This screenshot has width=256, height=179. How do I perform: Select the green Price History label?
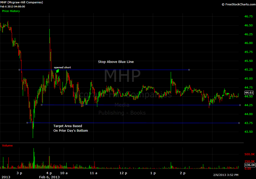point(11,11)
